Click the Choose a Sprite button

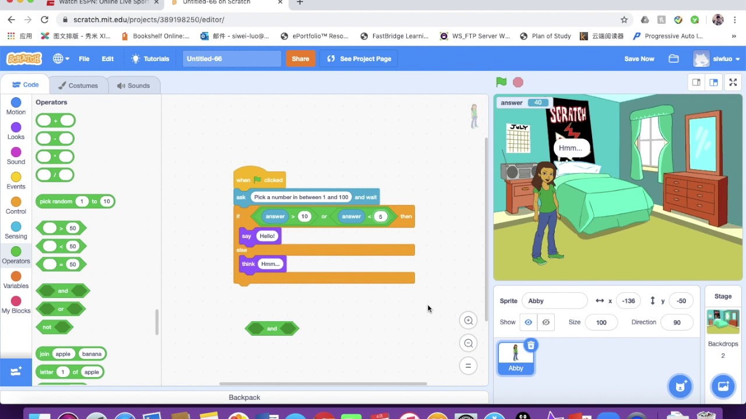click(680, 386)
